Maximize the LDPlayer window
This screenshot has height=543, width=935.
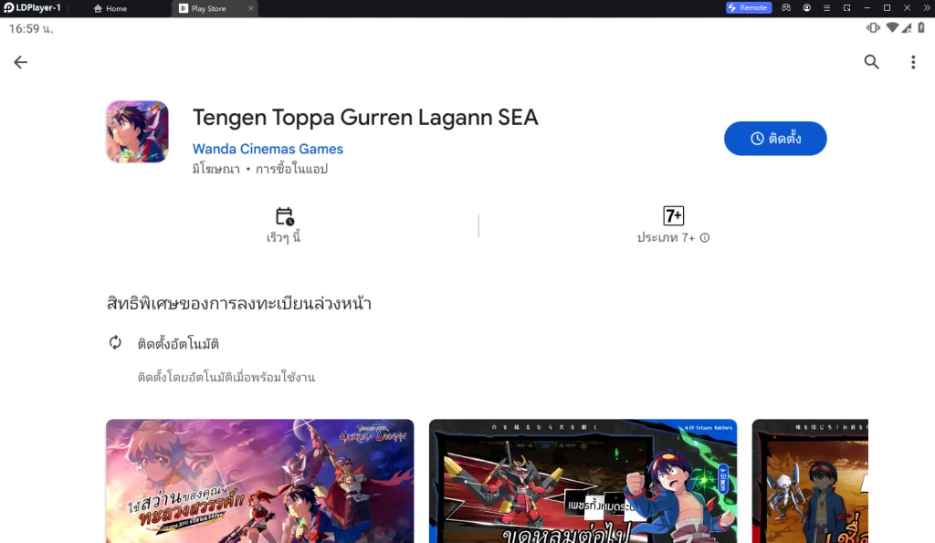click(x=887, y=7)
